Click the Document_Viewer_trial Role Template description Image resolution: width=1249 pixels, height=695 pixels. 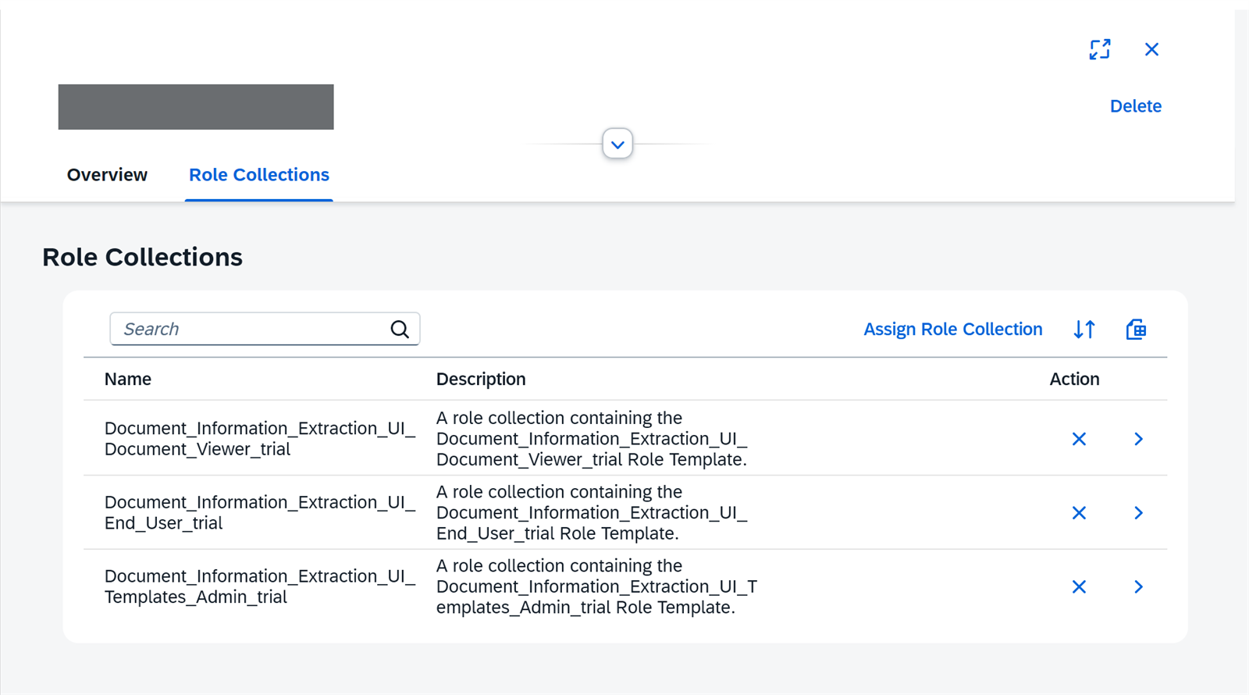pos(592,439)
